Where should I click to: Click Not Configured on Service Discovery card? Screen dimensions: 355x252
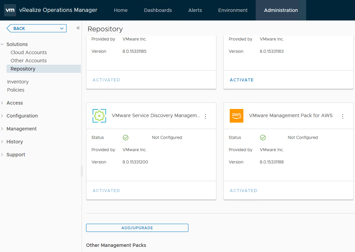point(167,138)
